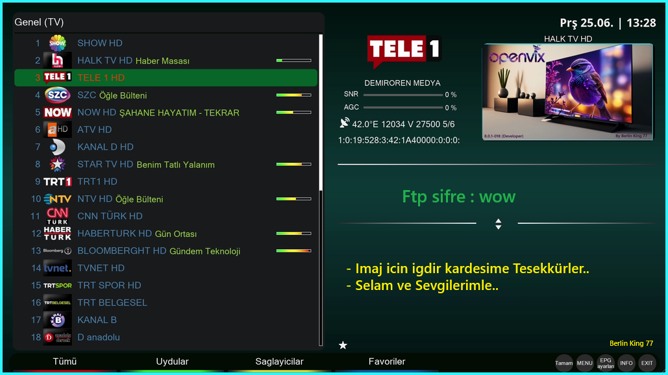Select the tvnet channel logo
This screenshot has width=668, height=375.
pos(57,268)
